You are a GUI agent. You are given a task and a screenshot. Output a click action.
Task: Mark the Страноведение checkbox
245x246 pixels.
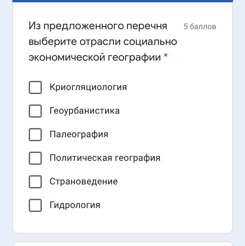[x=35, y=182]
